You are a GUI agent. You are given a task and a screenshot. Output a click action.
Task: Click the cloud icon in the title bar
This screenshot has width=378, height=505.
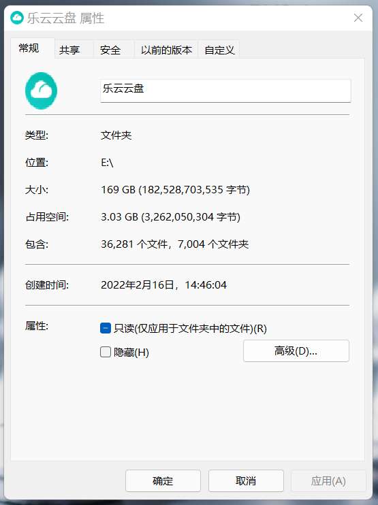[17, 18]
